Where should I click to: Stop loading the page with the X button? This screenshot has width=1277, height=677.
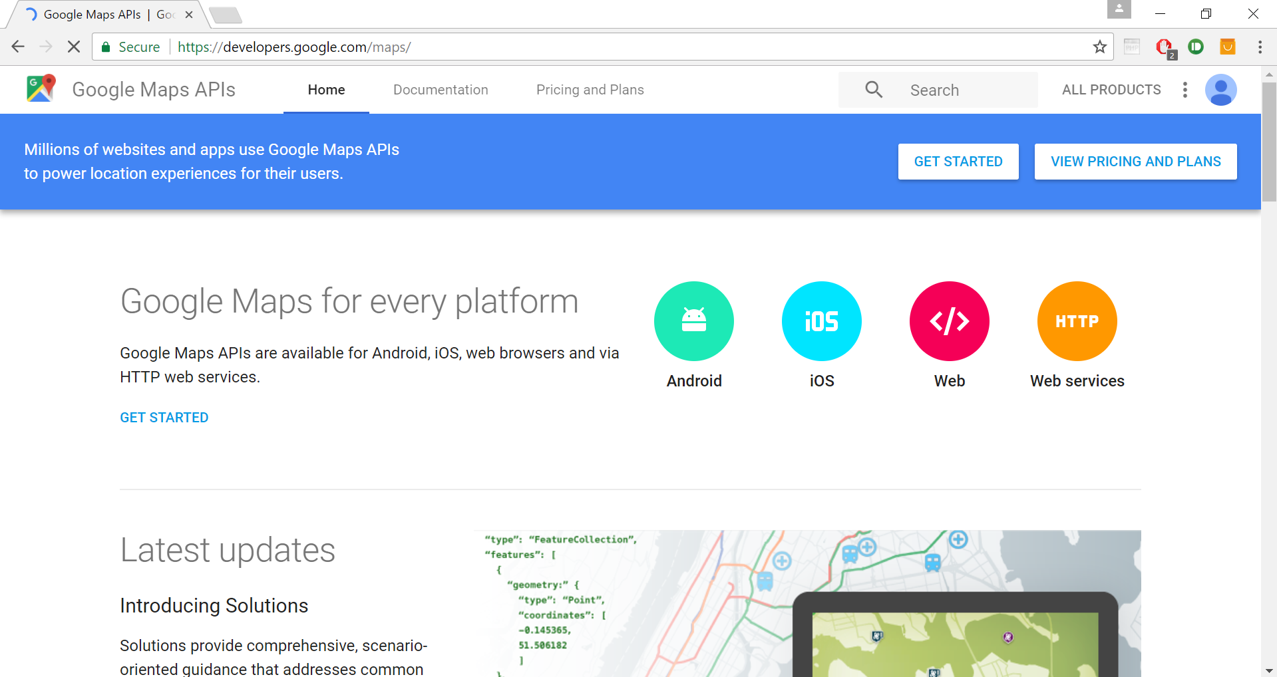pyautogui.click(x=74, y=47)
